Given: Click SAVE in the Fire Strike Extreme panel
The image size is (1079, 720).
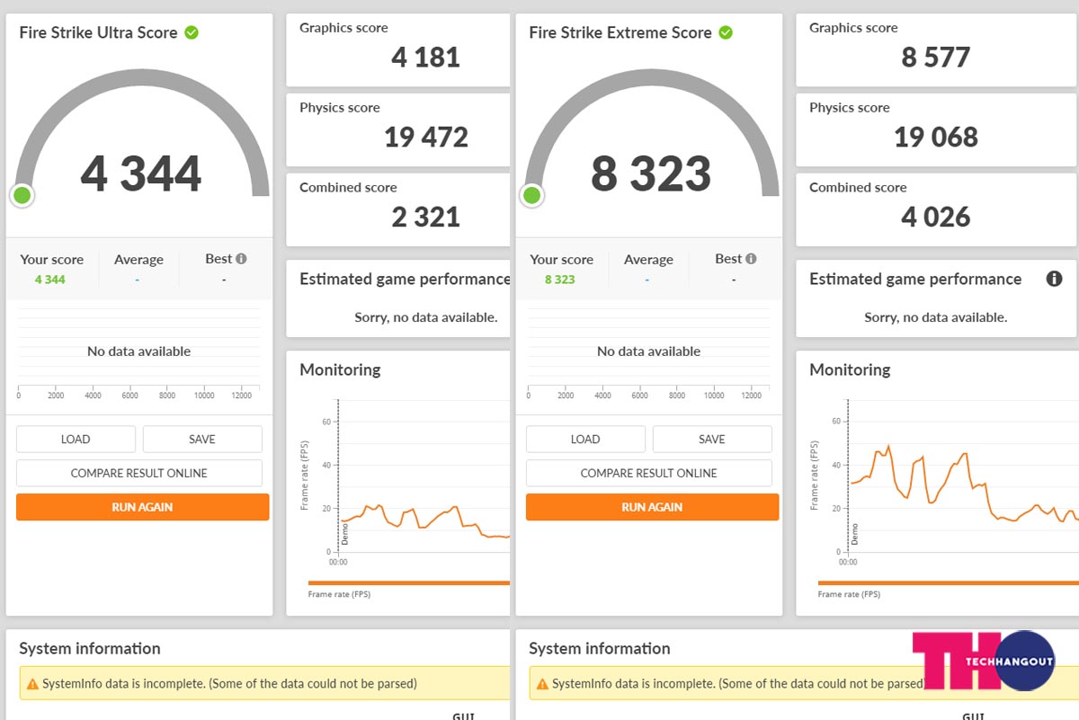Looking at the screenshot, I should click(x=712, y=440).
